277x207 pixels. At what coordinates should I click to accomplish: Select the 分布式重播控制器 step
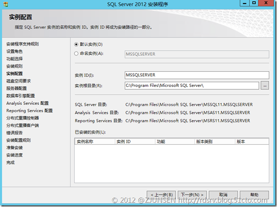pyautogui.click(x=23, y=118)
